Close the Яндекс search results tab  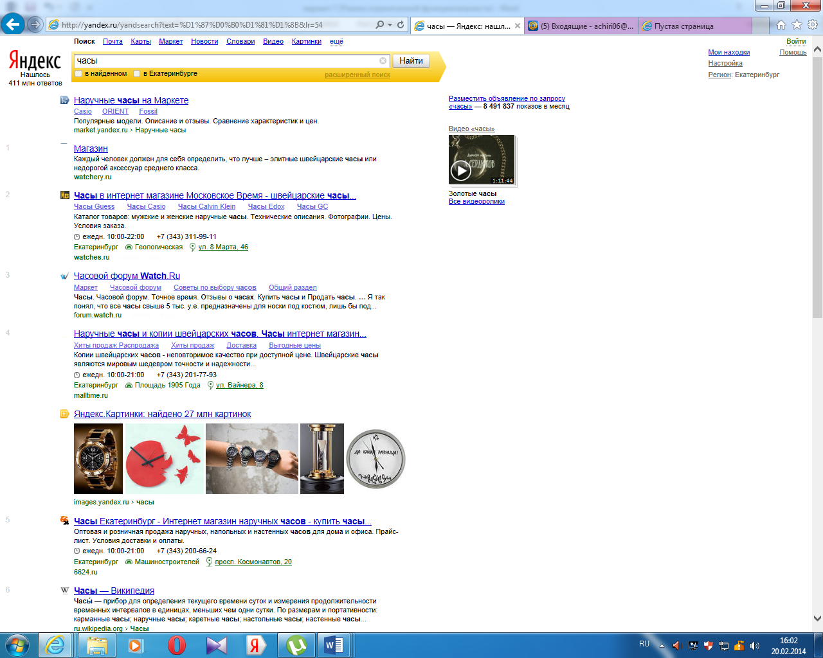518,26
